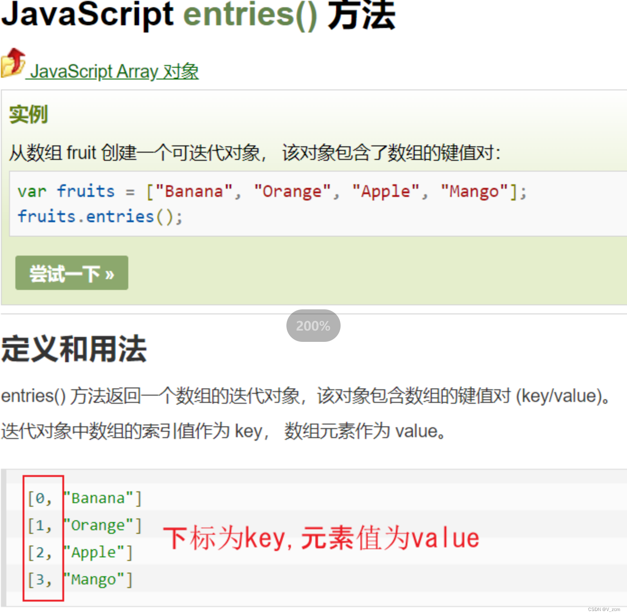Open the JavaScript Array 对象 link
Image resolution: width=627 pixels, height=616 pixels.
pos(113,71)
